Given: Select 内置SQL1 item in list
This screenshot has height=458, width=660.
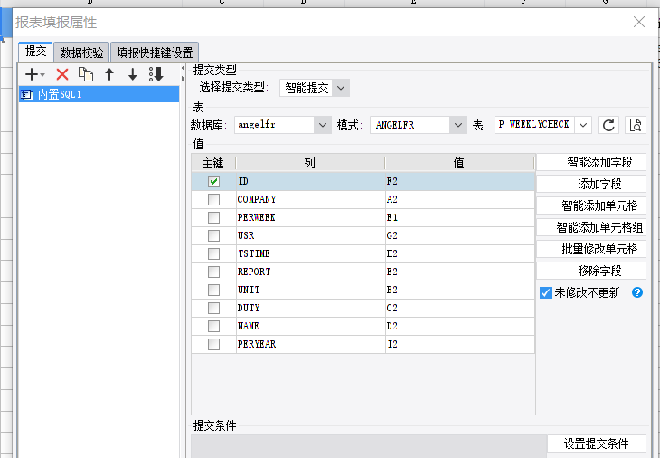Looking at the screenshot, I should click(99, 94).
